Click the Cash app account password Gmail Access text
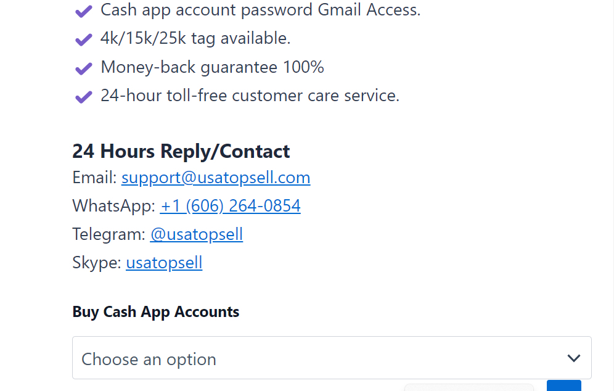614x391 pixels. pos(260,10)
